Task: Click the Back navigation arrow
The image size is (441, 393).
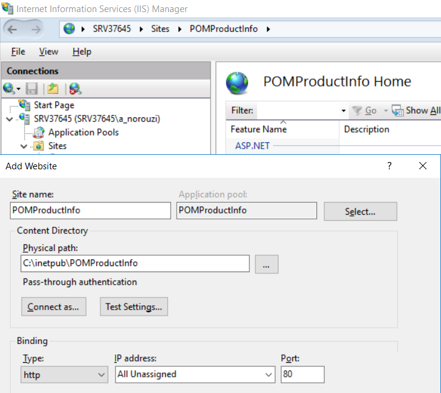Action: pyautogui.click(x=12, y=29)
